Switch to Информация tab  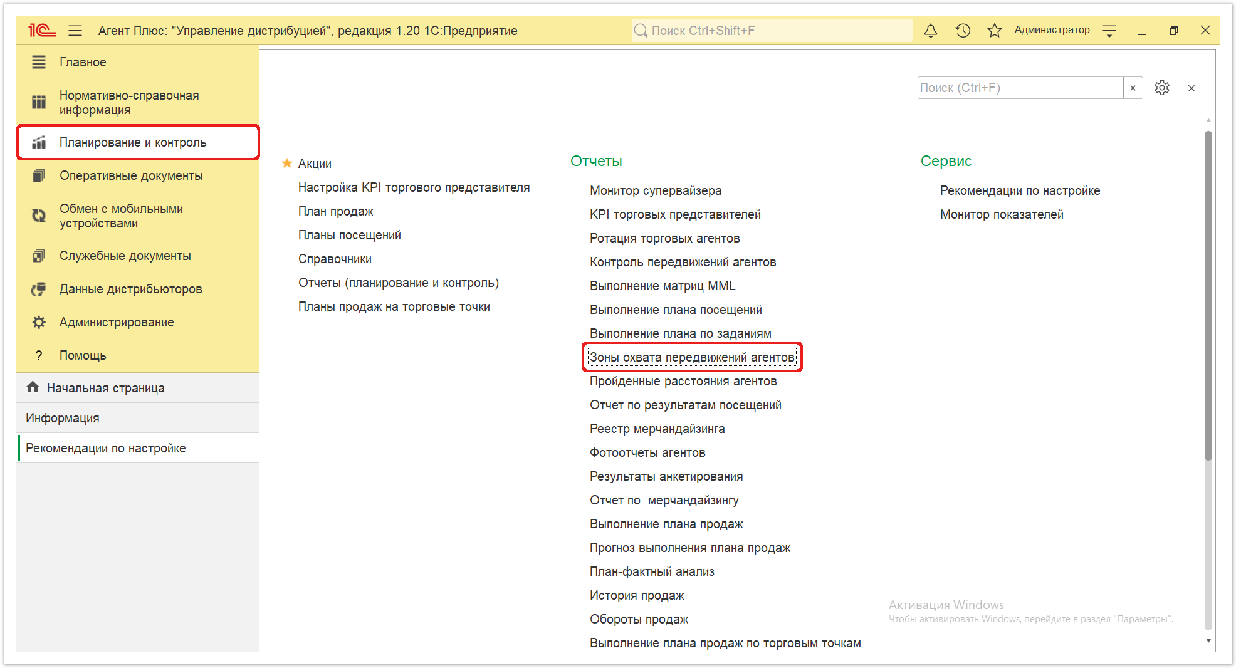[137, 418]
